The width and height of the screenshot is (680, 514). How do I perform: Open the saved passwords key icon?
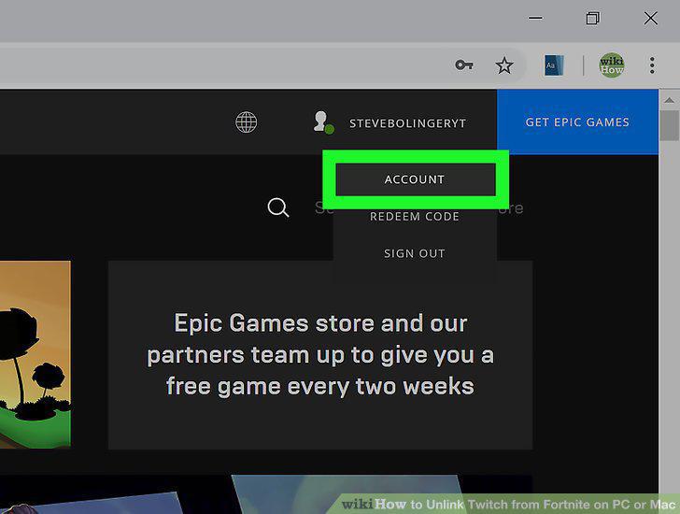coord(463,65)
